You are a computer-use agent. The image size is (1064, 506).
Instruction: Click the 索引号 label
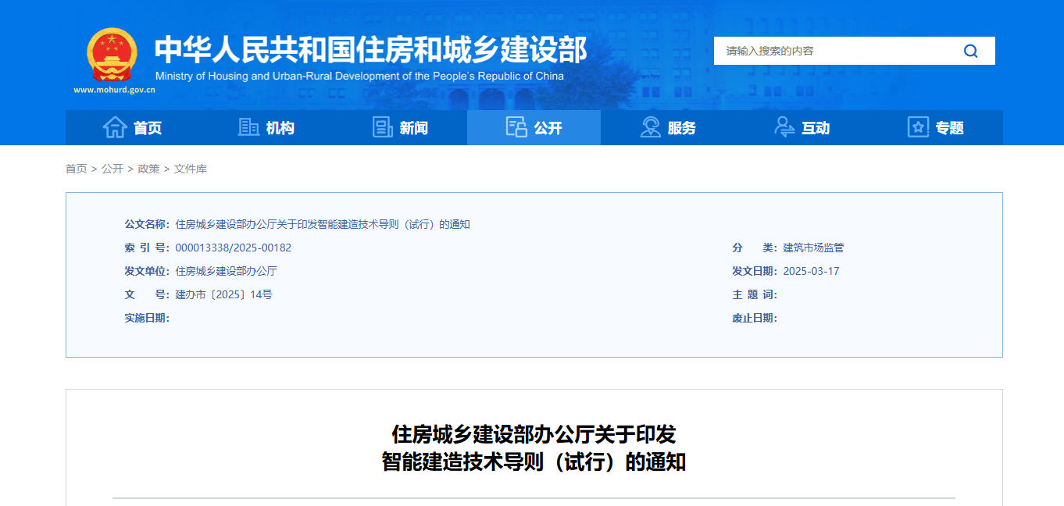pyautogui.click(x=147, y=248)
